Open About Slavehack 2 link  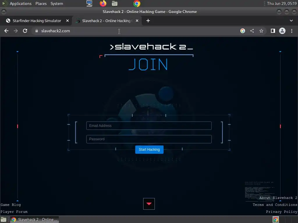pyautogui.click(x=278, y=198)
